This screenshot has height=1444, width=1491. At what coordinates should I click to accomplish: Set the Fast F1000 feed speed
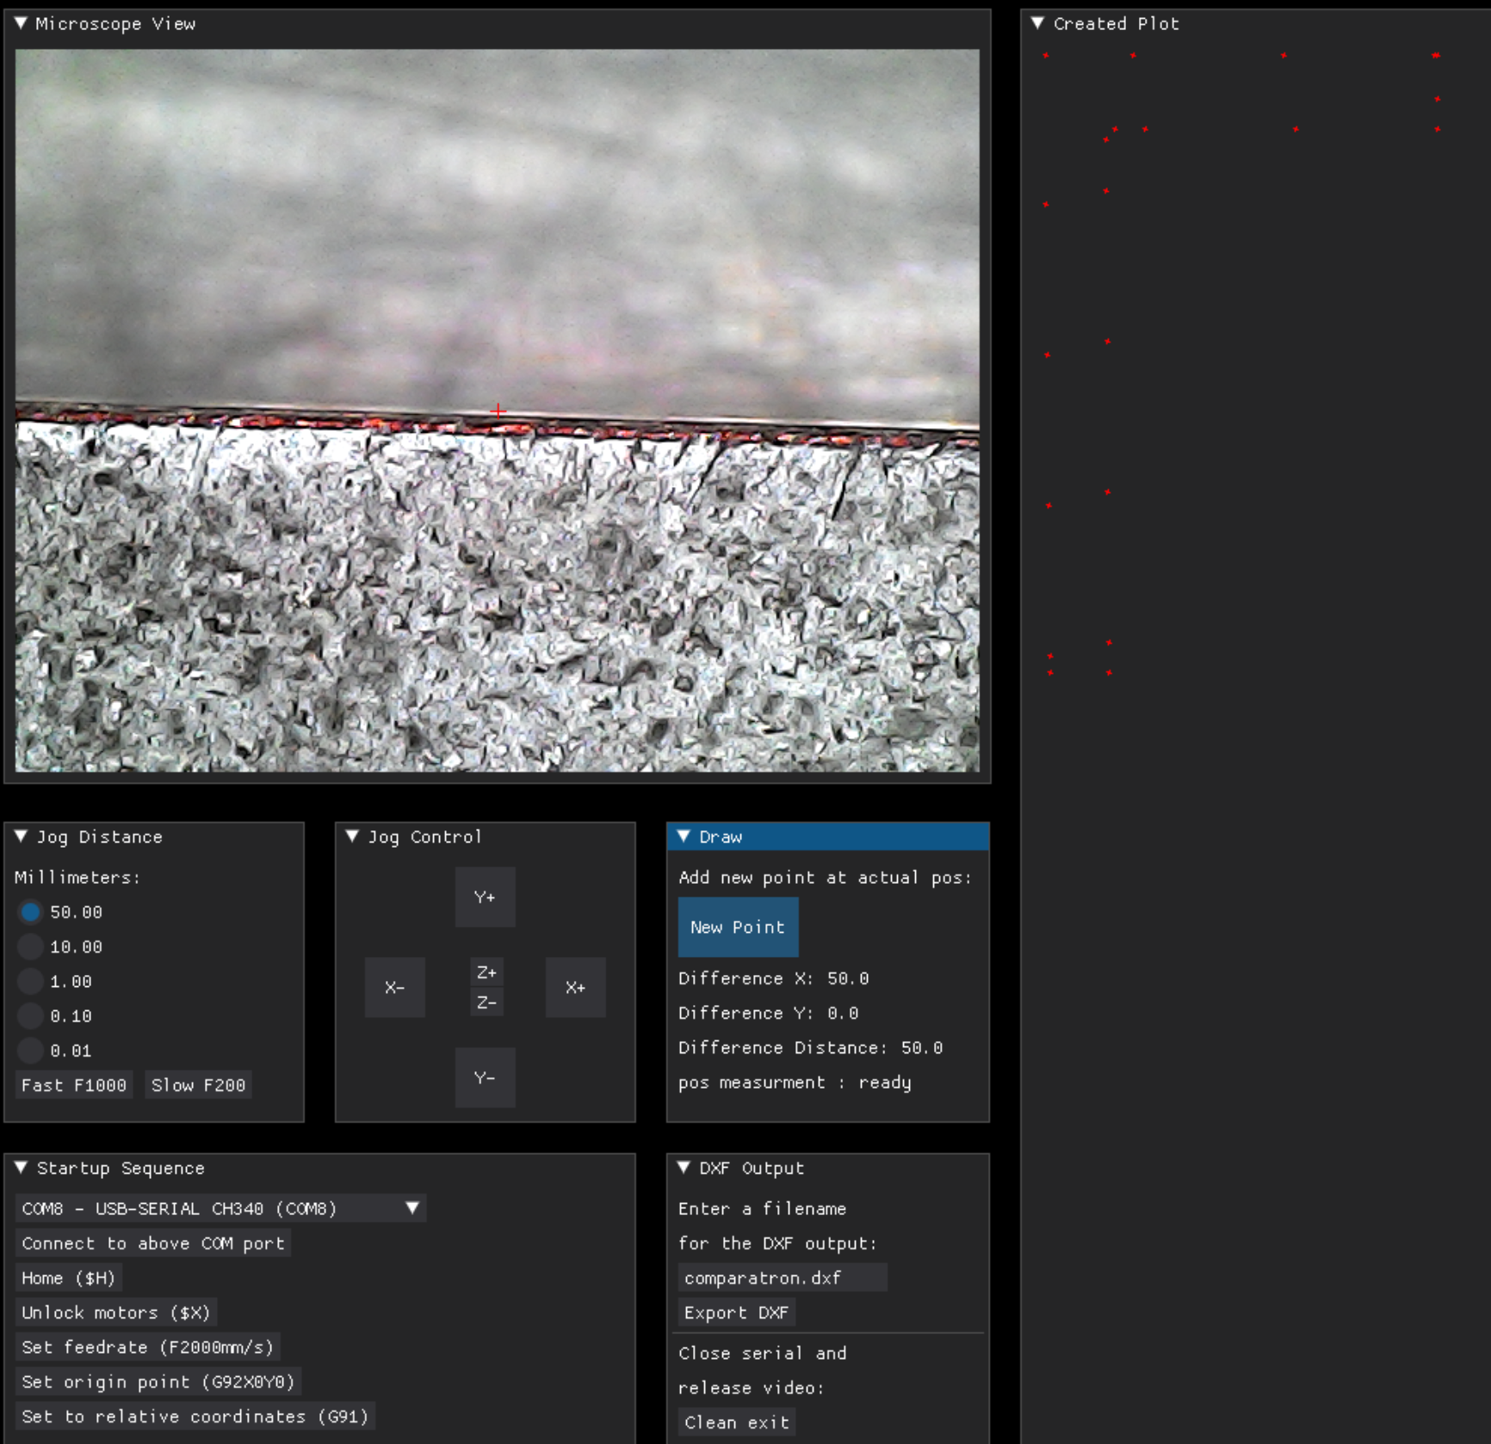(74, 1084)
